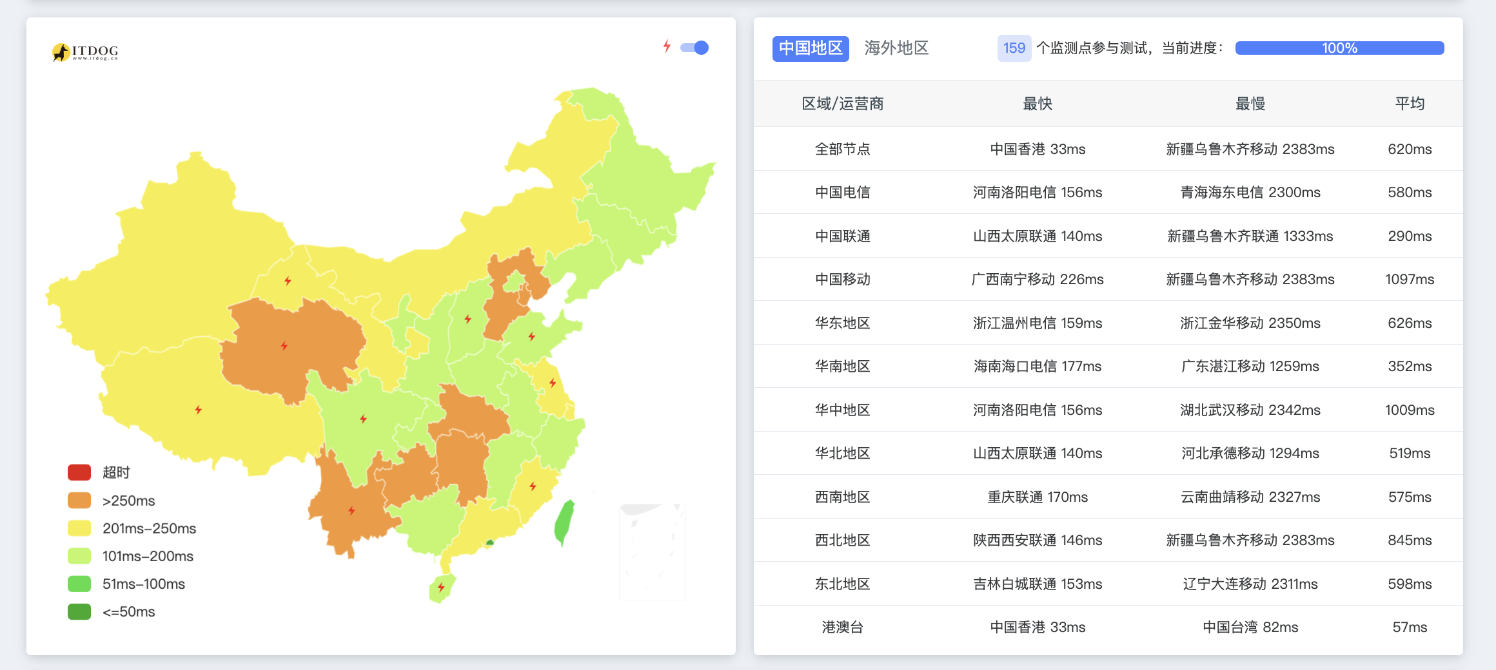Click the dark green <=50ms legend swatch
This screenshot has height=670, width=1496.
(x=79, y=611)
